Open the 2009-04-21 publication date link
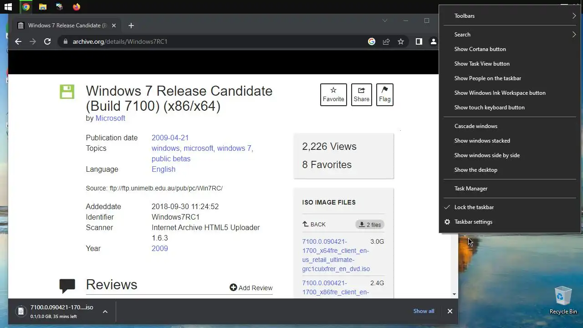The height and width of the screenshot is (328, 583). tap(170, 138)
